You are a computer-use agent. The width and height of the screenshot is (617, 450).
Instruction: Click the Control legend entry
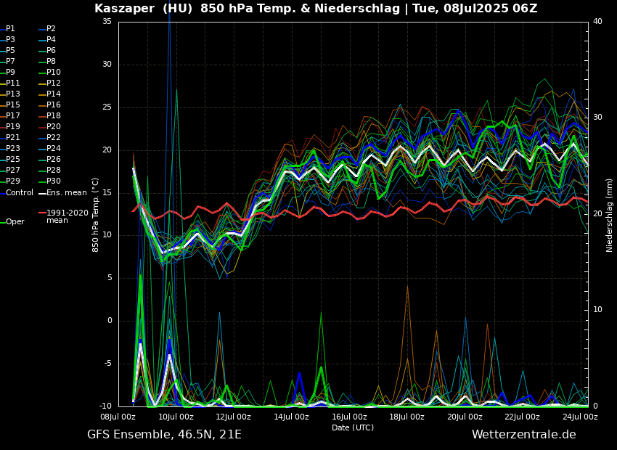[x=19, y=193]
